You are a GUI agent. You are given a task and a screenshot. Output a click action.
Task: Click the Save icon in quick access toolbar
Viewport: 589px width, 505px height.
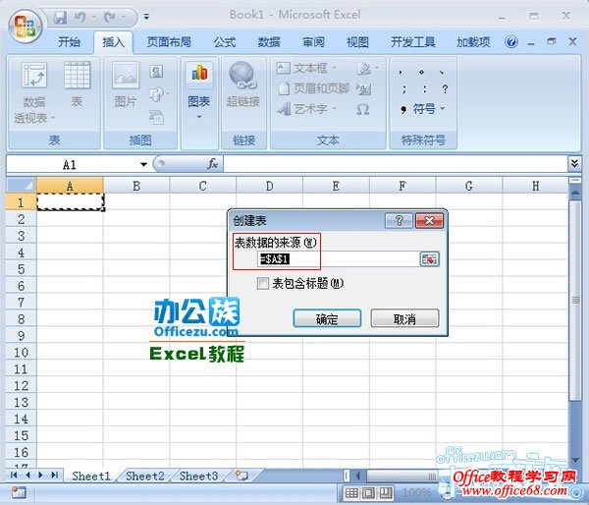(60, 18)
